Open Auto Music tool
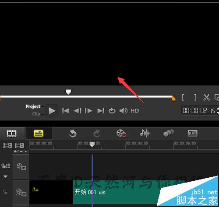 (x=169, y=133)
